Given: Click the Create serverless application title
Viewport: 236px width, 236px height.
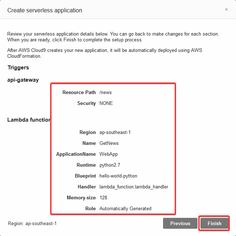Looking at the screenshot, I should pyautogui.click(x=45, y=11).
